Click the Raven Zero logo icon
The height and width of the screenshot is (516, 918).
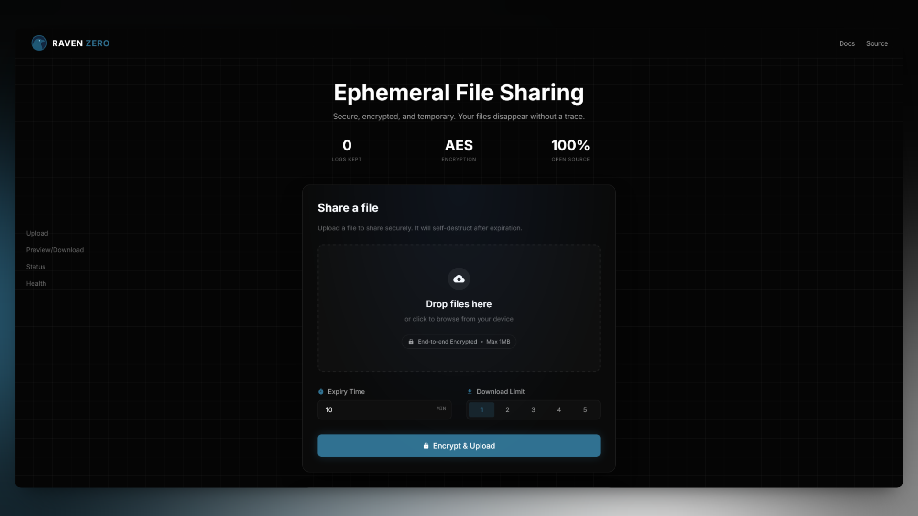point(39,43)
